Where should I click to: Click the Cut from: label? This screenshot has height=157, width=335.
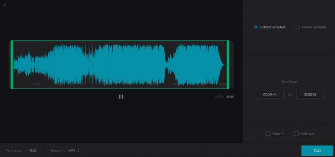click(x=290, y=82)
